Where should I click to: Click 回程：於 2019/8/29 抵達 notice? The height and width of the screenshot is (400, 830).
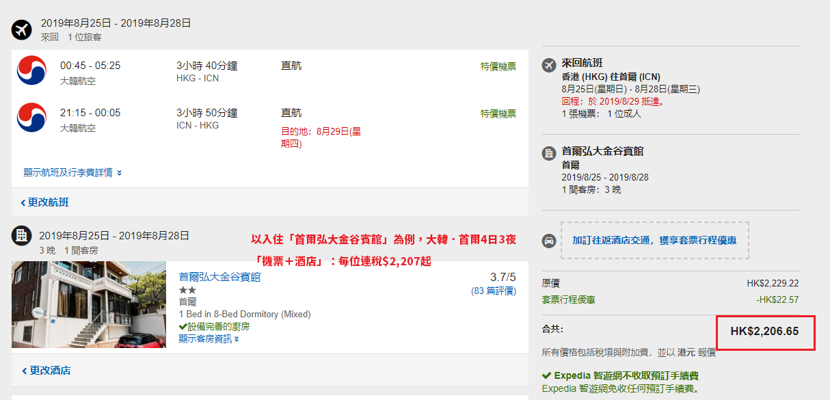click(x=613, y=101)
